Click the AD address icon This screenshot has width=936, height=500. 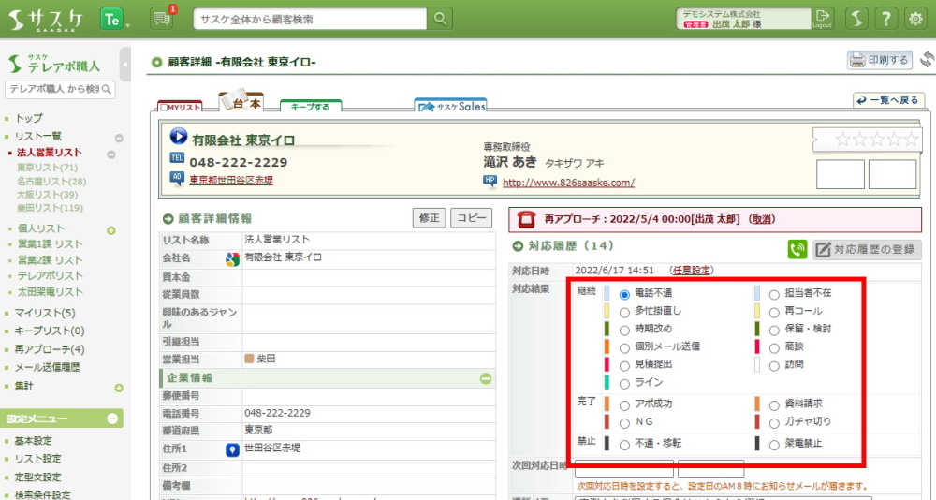177,178
